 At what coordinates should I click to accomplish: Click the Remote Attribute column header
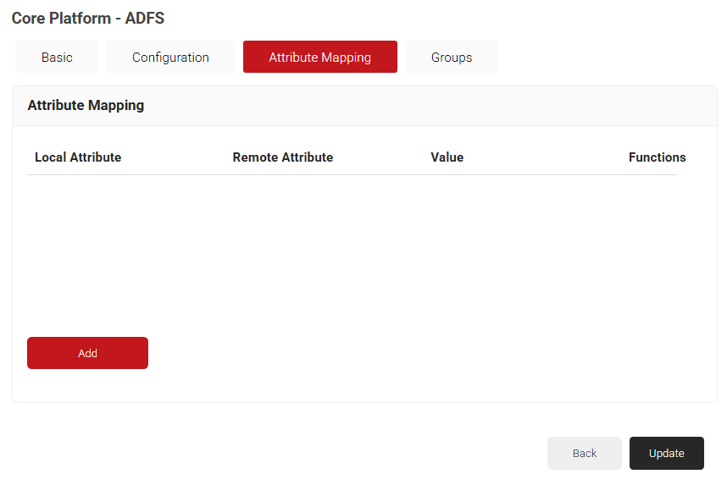[x=282, y=157]
